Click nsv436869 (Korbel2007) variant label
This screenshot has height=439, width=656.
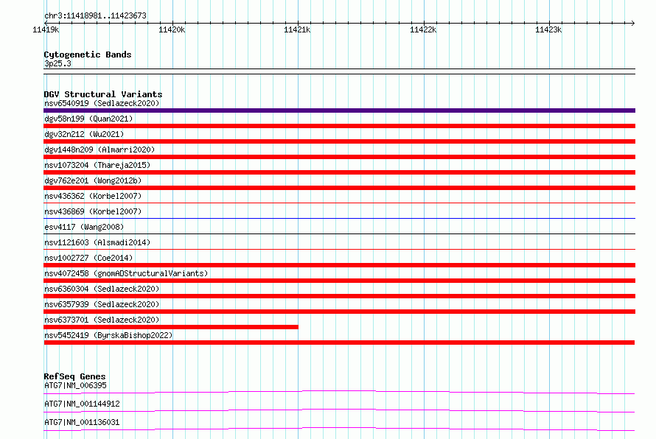pyautogui.click(x=93, y=211)
